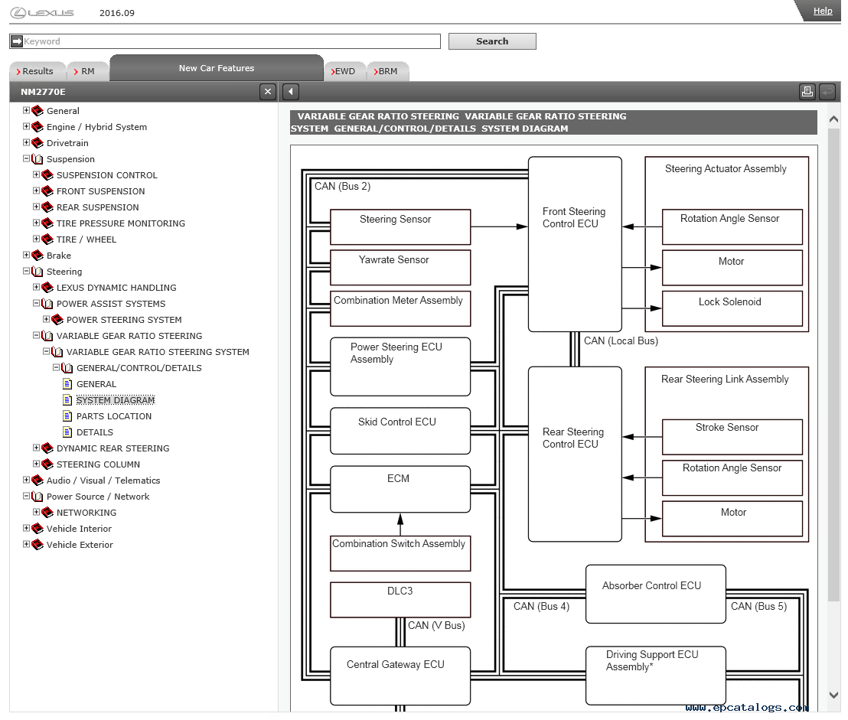Image resolution: width=848 pixels, height=720 pixels.
Task: Expand the Brake node
Action: [x=26, y=255]
